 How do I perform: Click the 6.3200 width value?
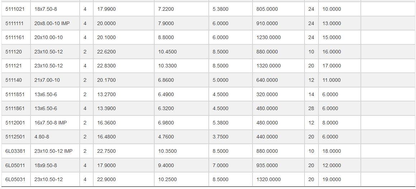point(166,109)
